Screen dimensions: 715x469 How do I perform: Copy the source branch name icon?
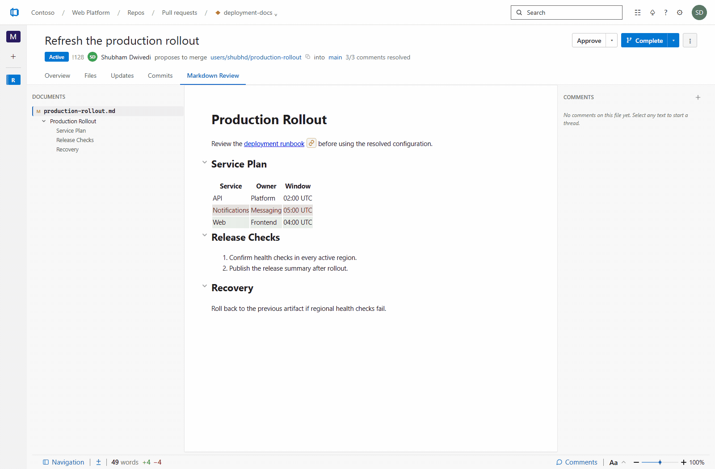coord(308,57)
